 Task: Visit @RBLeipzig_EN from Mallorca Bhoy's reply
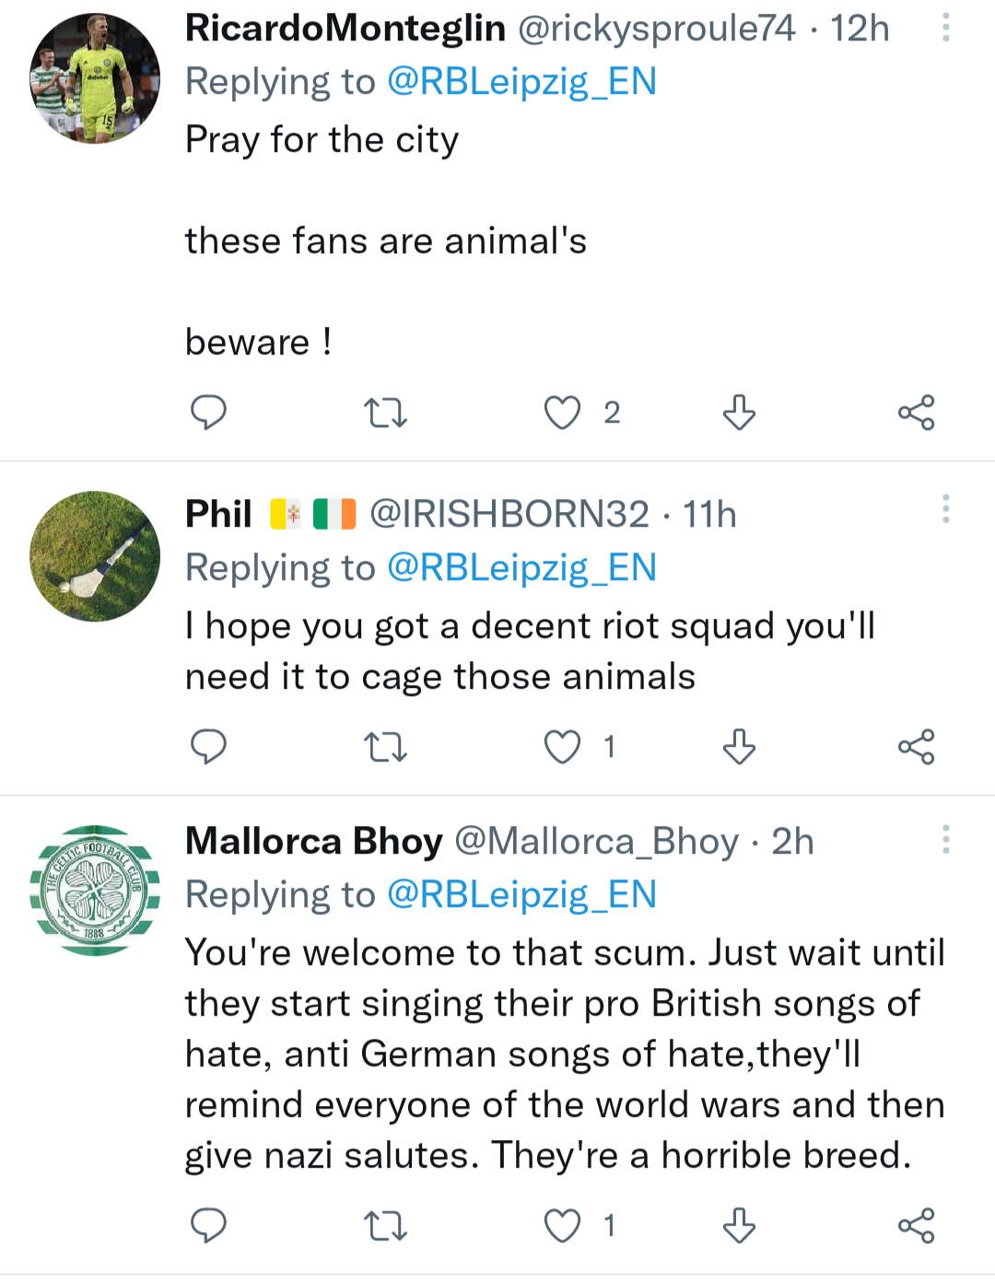coord(521,894)
